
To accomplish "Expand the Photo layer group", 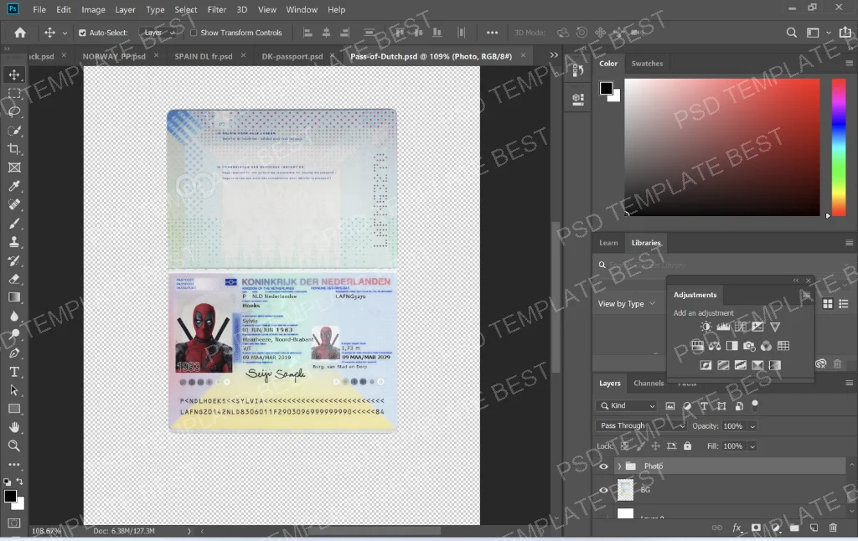I will pos(619,466).
